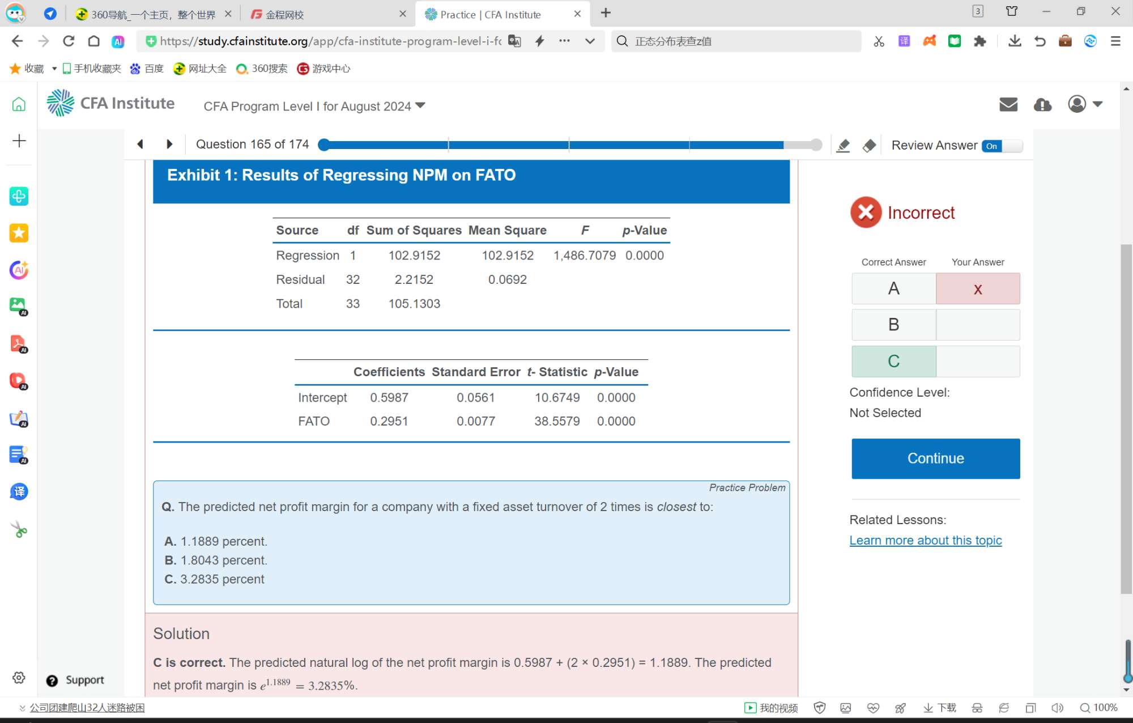1133x723 pixels.
Task: Click browser scissors screenshot icon
Action: [x=879, y=41]
